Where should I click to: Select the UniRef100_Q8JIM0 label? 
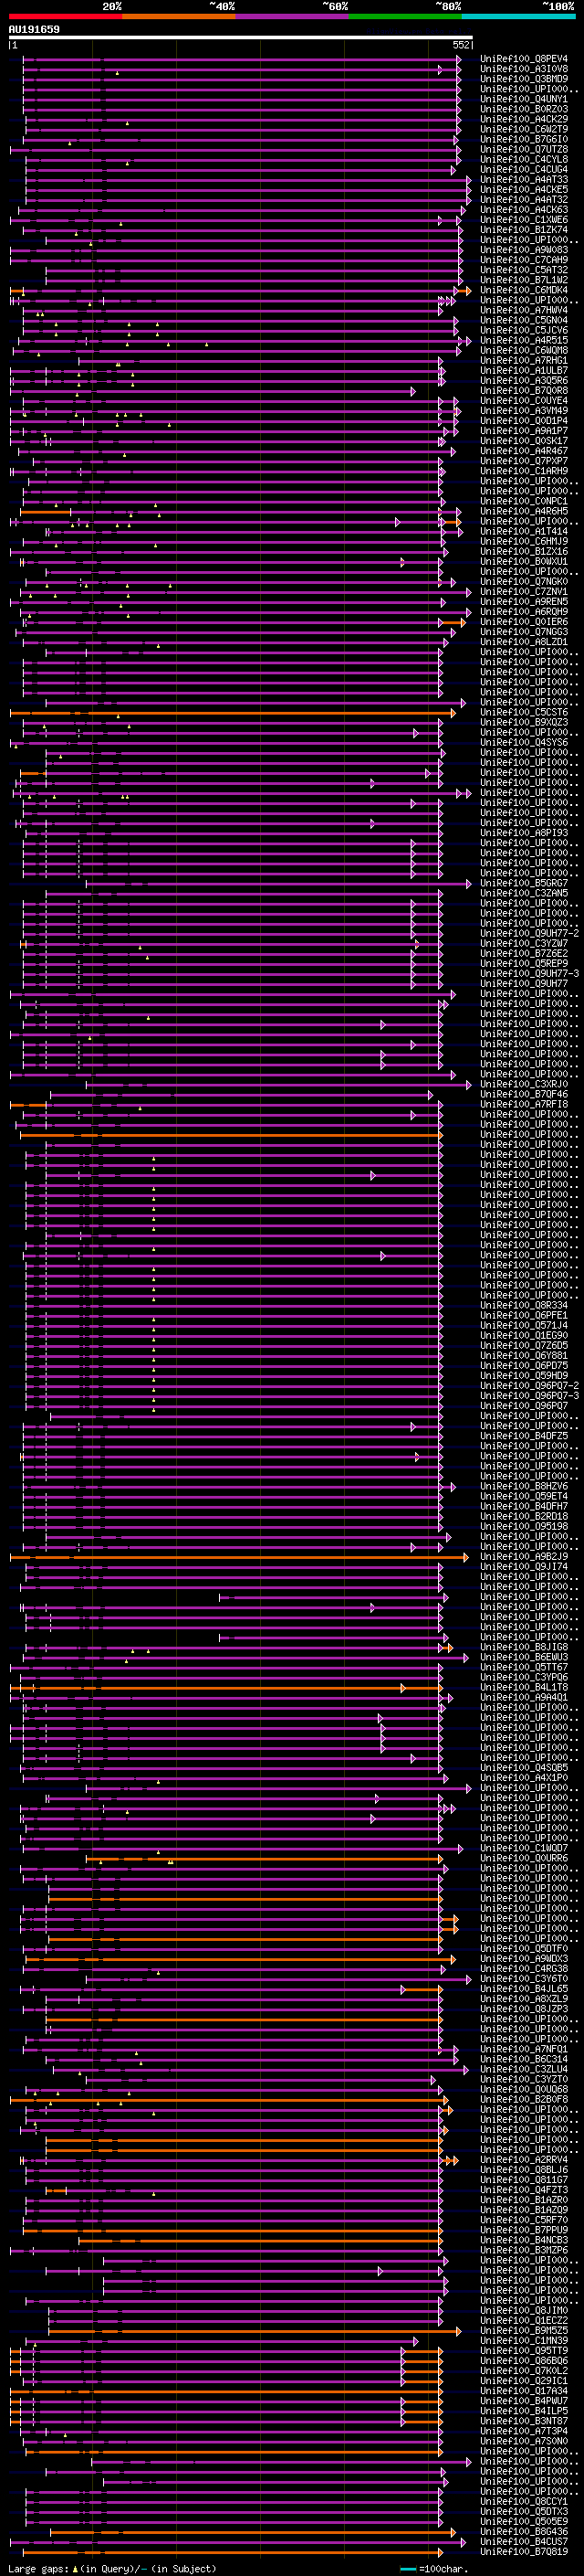pos(524,2312)
